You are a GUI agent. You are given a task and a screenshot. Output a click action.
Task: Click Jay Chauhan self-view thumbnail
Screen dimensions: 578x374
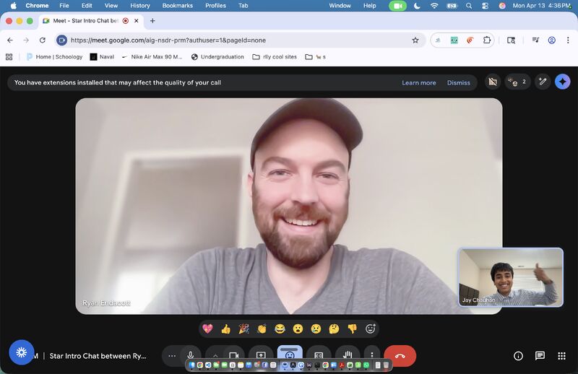pos(511,277)
